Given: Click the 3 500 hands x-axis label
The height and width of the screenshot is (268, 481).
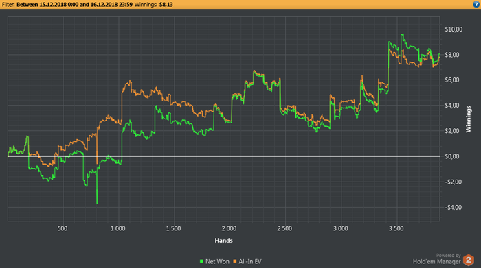Looking at the screenshot, I should tap(396, 228).
